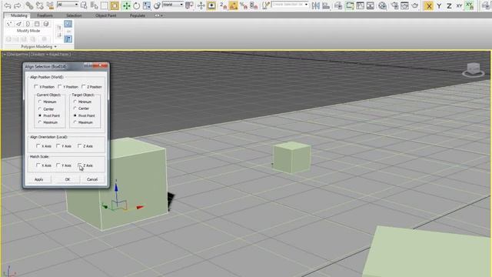Click the Perspective viewport label
Screen dimensions: 492x277
[x=18, y=55]
